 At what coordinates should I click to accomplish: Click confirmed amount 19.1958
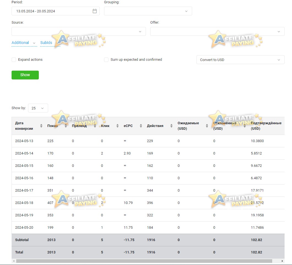pos(257,215)
